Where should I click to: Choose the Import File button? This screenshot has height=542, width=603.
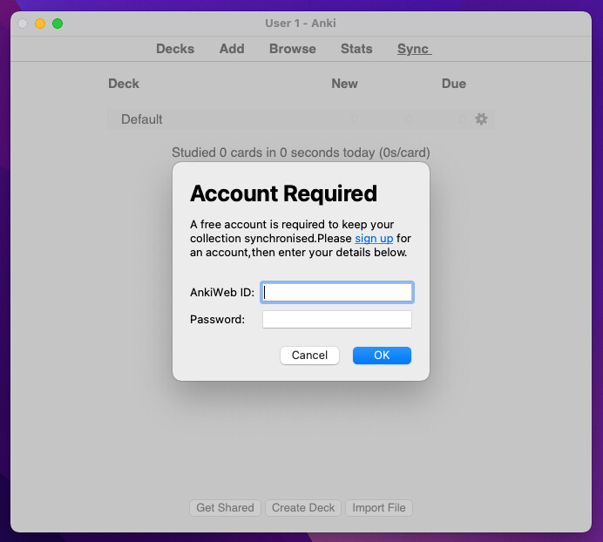[x=379, y=508]
